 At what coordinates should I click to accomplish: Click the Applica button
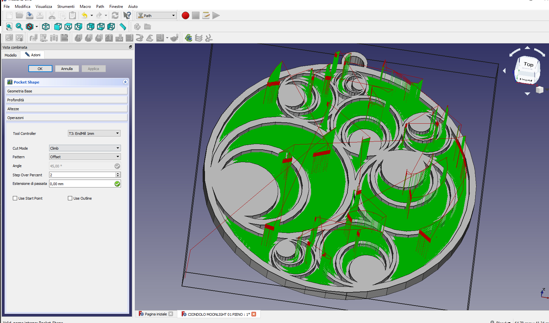click(x=94, y=69)
